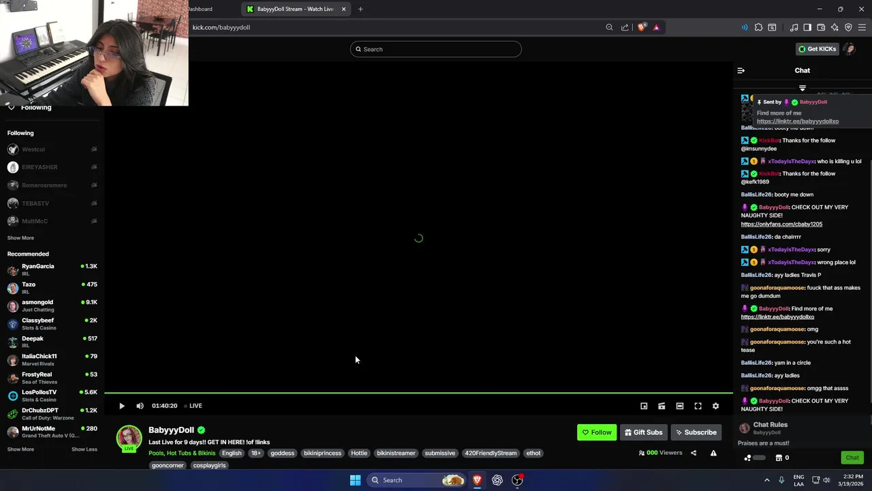Open LosPollosTV recommended channel
Screen dimensions: 872x491
(52, 396)
